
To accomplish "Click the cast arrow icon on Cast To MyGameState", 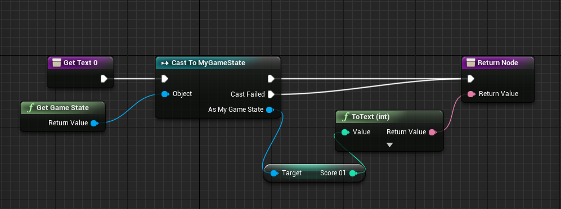I will pyautogui.click(x=165, y=63).
